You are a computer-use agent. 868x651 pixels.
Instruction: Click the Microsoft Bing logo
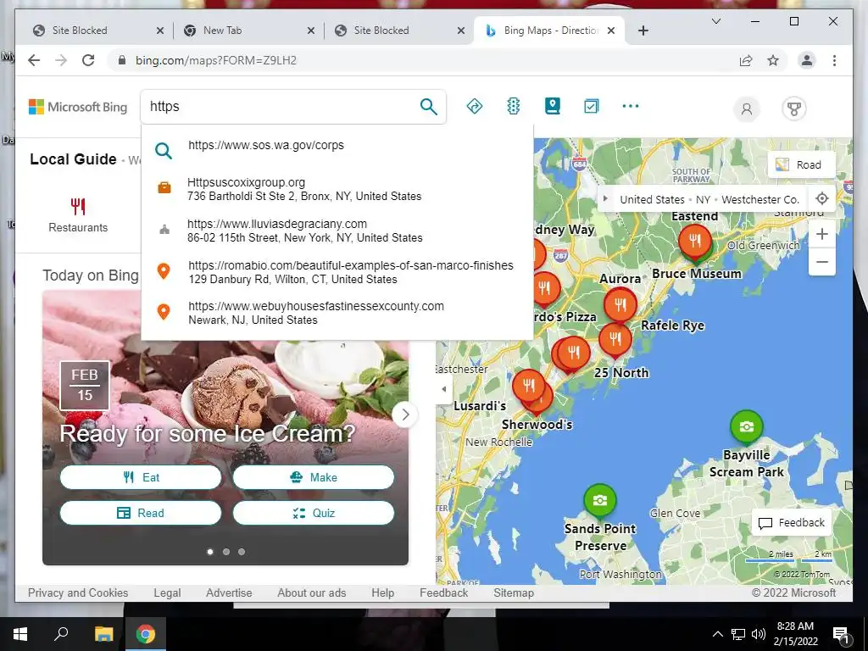(78, 107)
